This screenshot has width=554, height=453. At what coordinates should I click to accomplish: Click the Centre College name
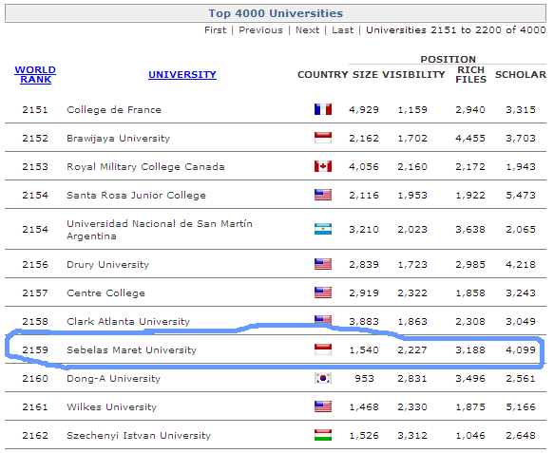(x=106, y=293)
